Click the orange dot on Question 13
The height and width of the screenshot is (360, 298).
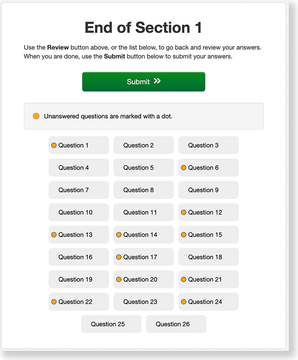54,235
